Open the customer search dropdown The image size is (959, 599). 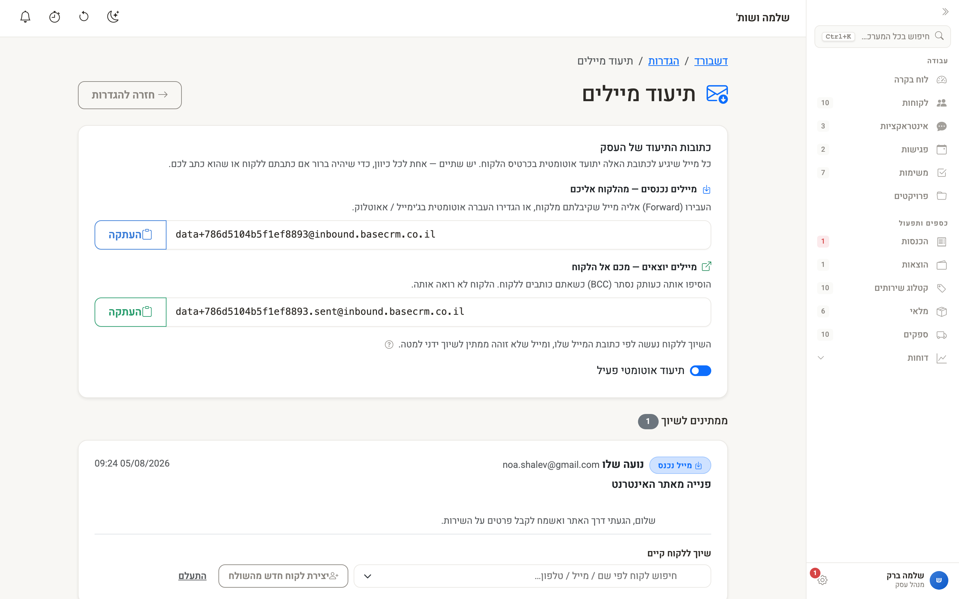point(532,576)
